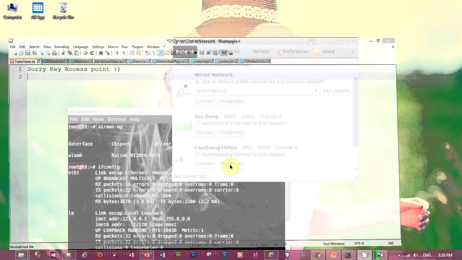Click line 1 text 'Sorry Key Access point :)'
This screenshot has height=260, width=462.
coord(74,69)
